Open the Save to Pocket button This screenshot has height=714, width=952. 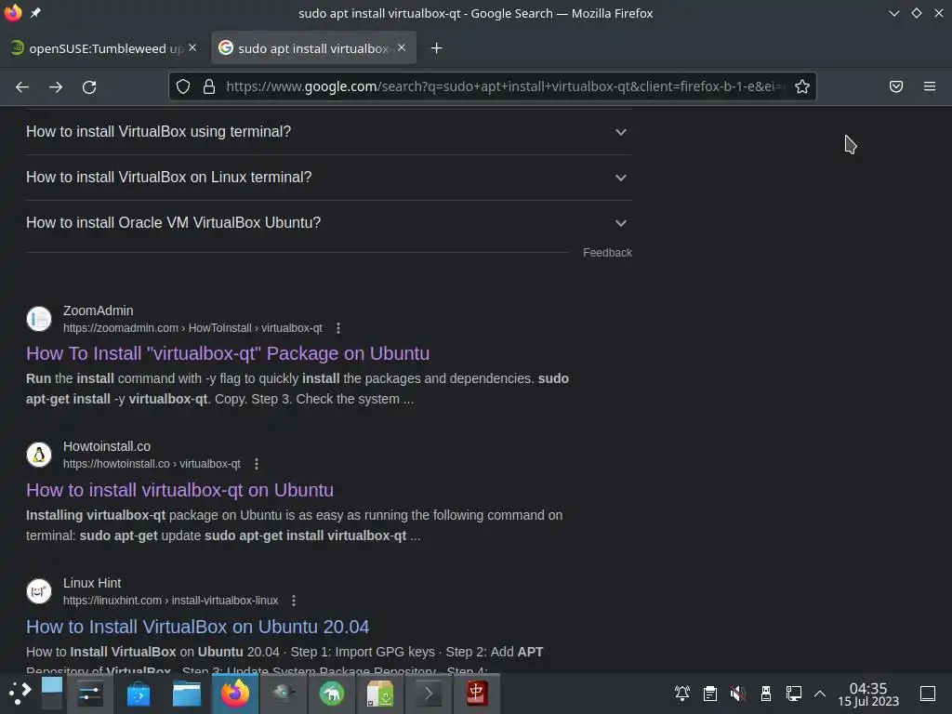click(x=896, y=86)
